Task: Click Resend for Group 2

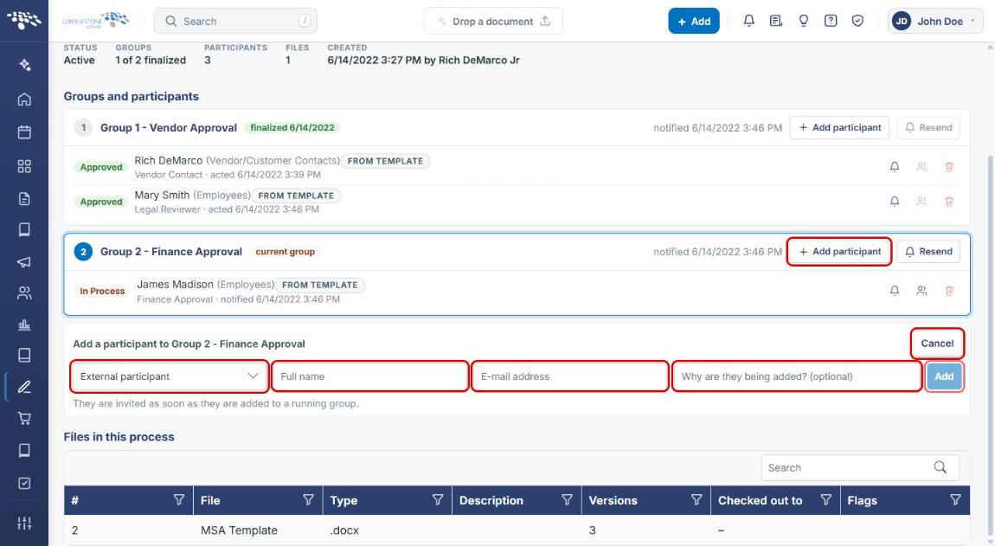Action: tap(928, 252)
